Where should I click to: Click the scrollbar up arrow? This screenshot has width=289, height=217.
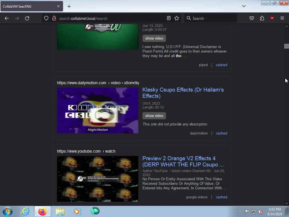coord(286,26)
